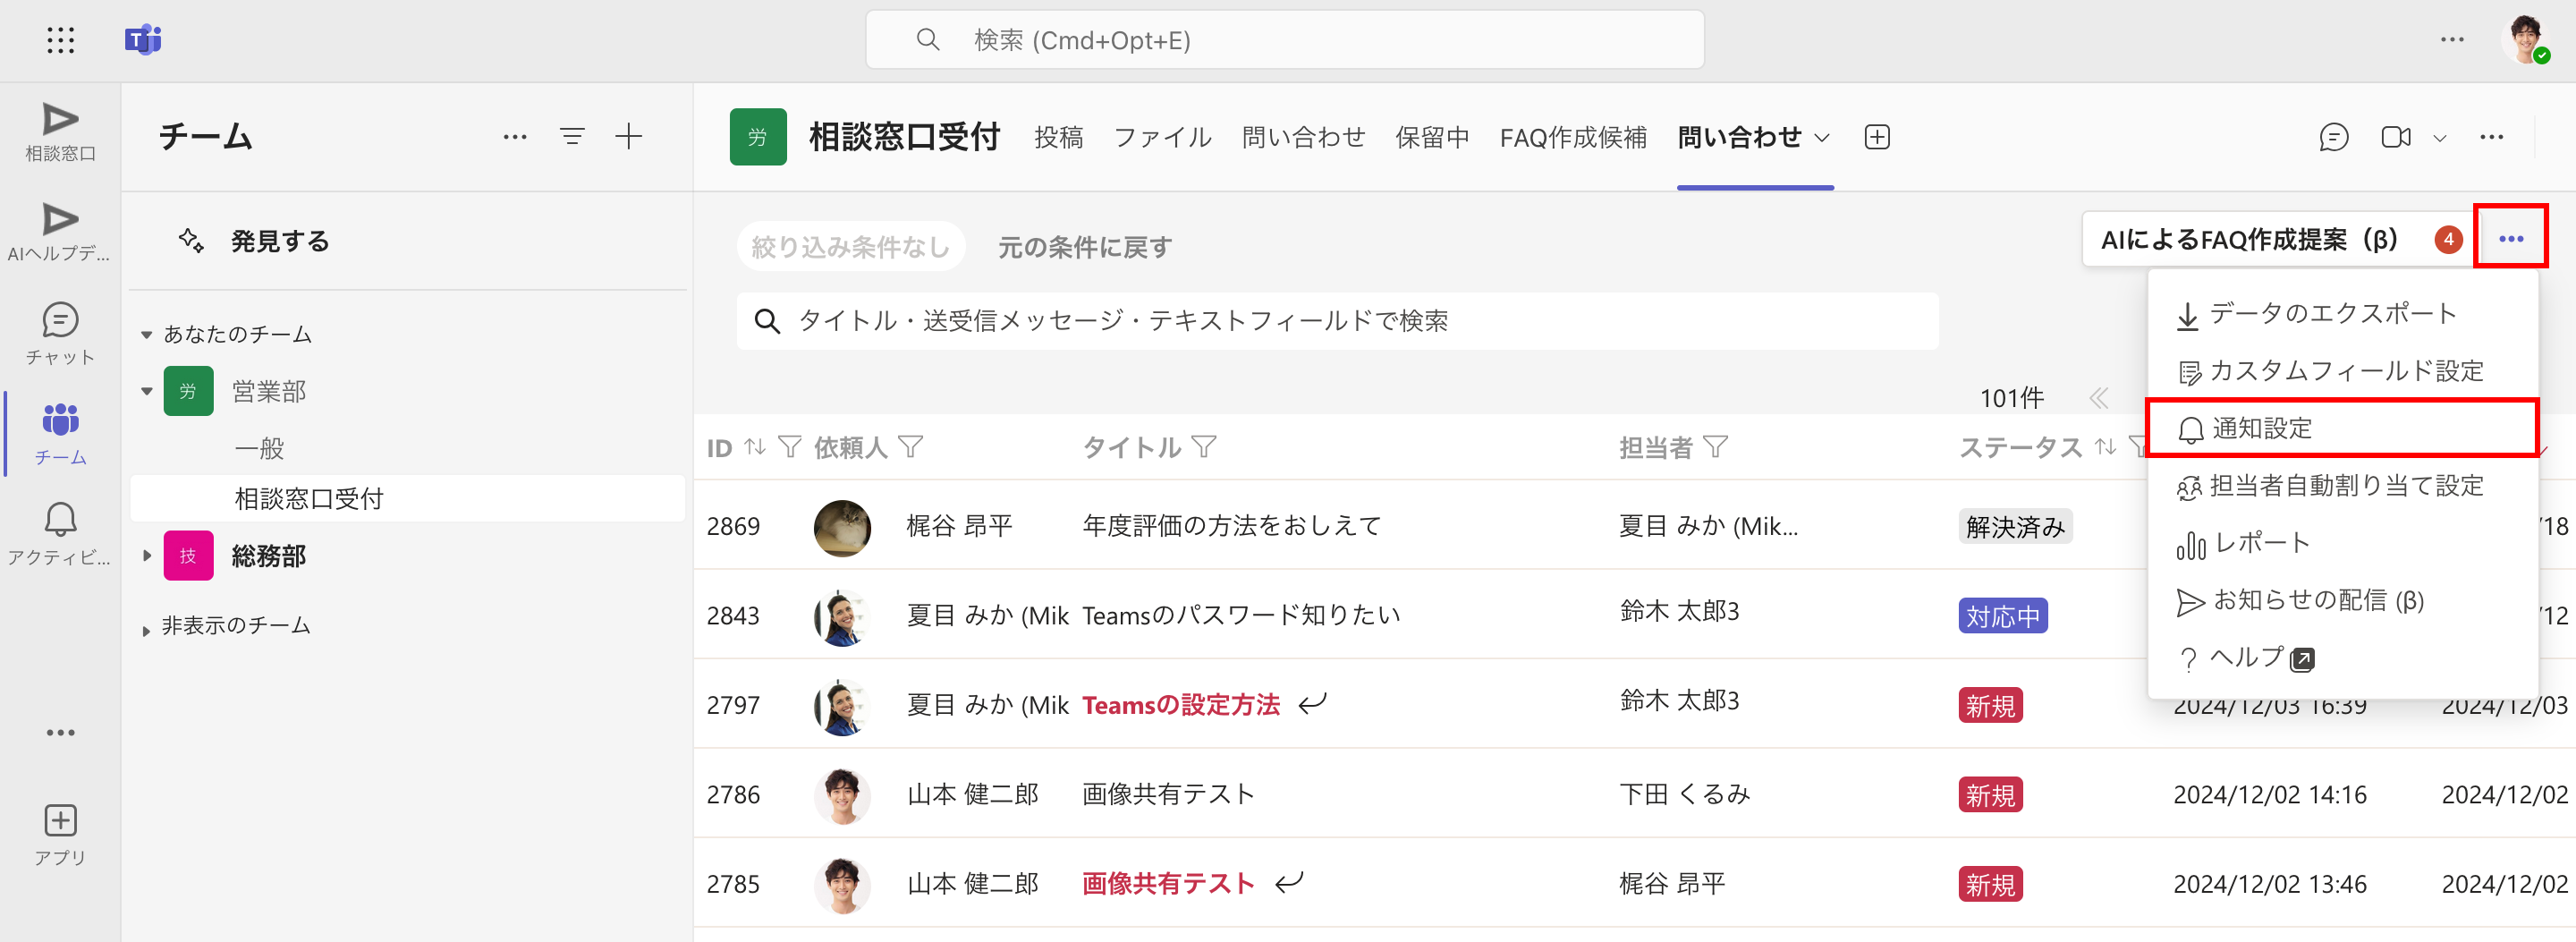Open カスタムフィールド設定 from menu

(2342, 371)
